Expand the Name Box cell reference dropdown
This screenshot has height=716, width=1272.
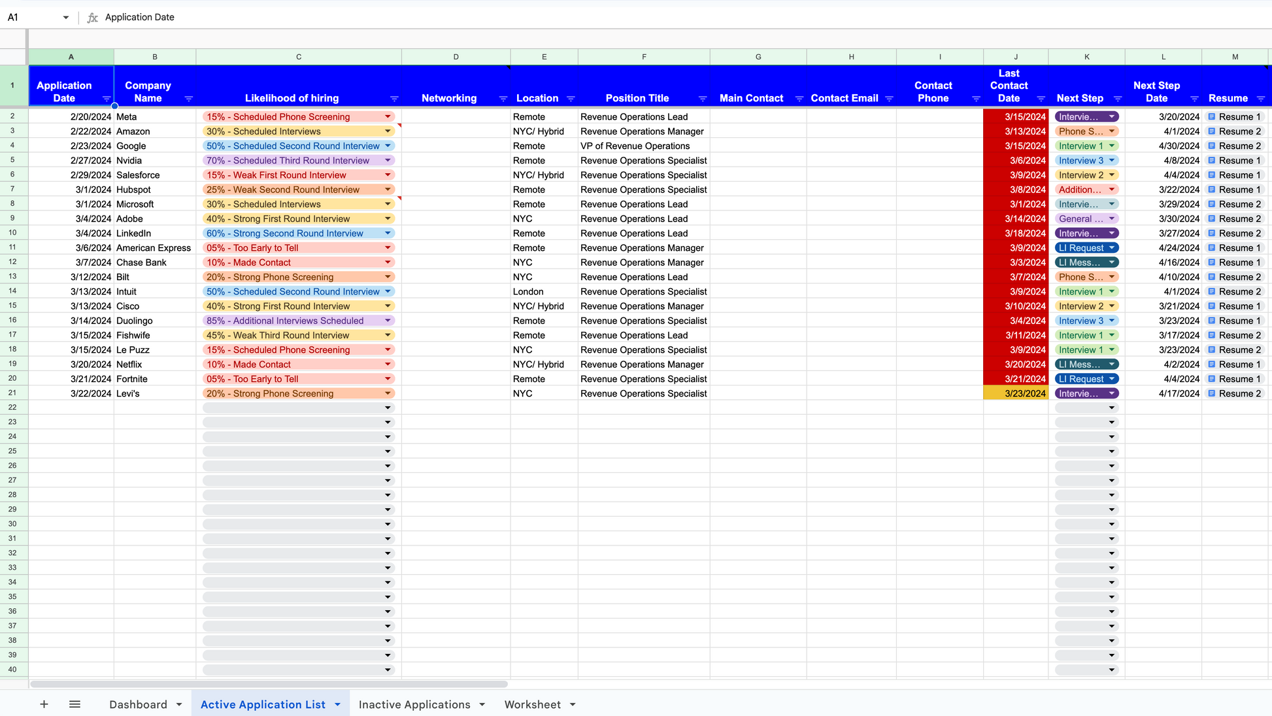coord(65,18)
